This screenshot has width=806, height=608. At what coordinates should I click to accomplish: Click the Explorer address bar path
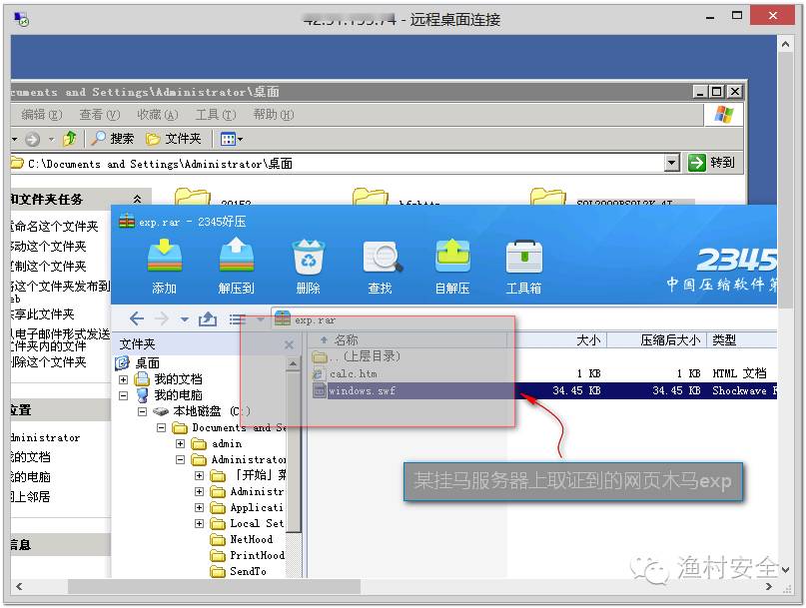pyautogui.click(x=160, y=164)
